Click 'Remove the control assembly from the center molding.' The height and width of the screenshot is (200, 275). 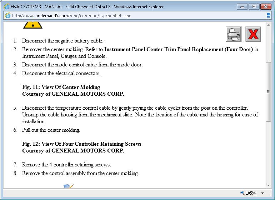[x=80, y=173]
